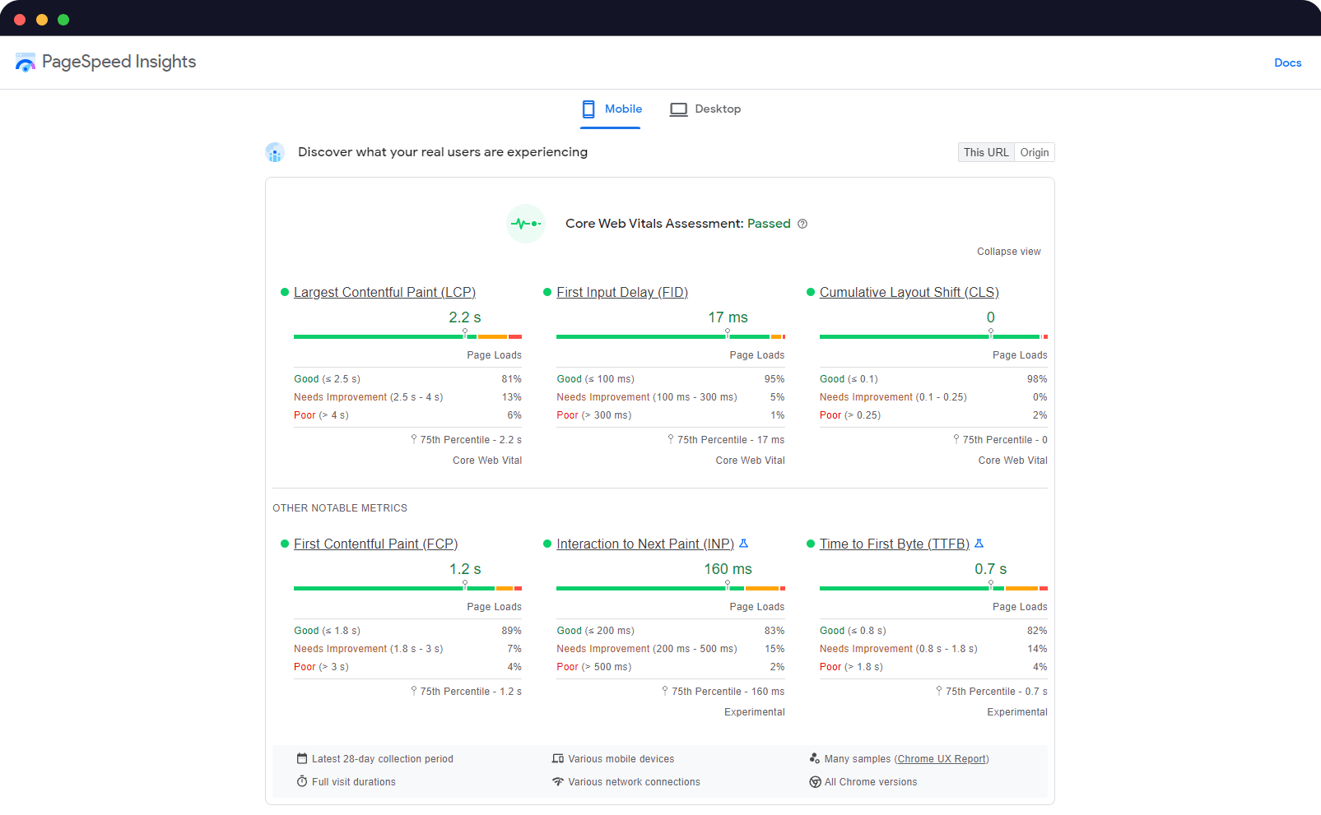Switch to the Mobile tab

tap(611, 109)
